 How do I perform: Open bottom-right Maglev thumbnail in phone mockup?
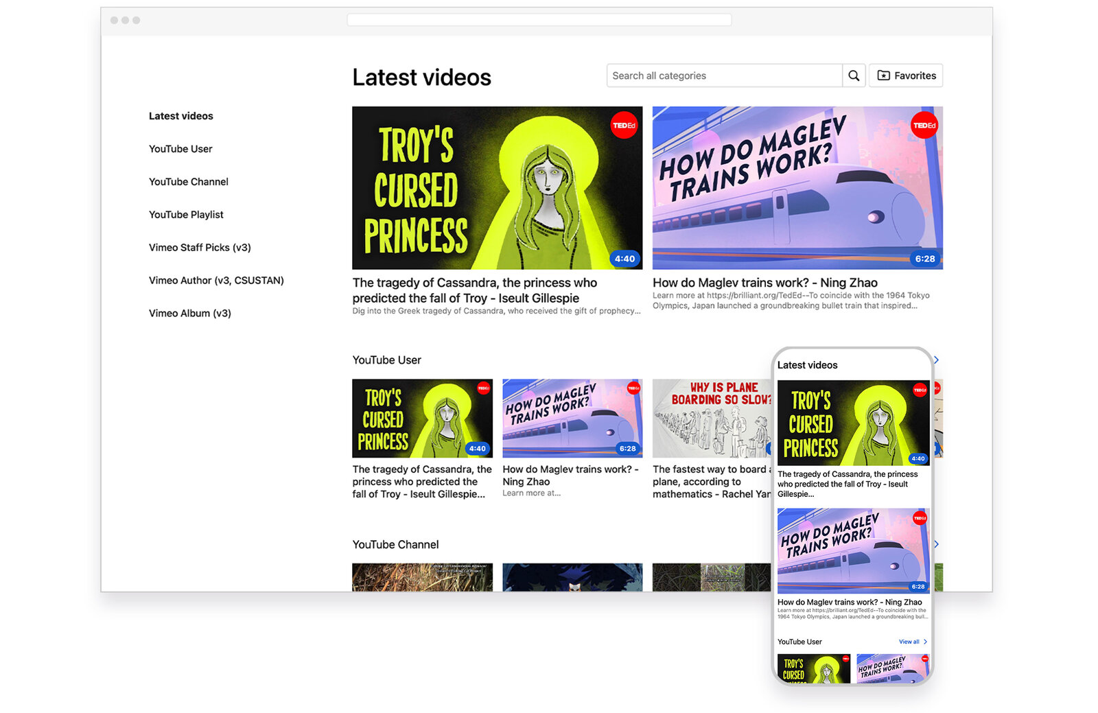(x=893, y=668)
